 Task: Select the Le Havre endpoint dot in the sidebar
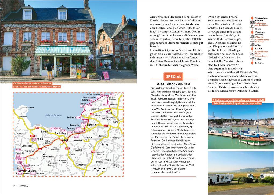click(x=252, y=62)
